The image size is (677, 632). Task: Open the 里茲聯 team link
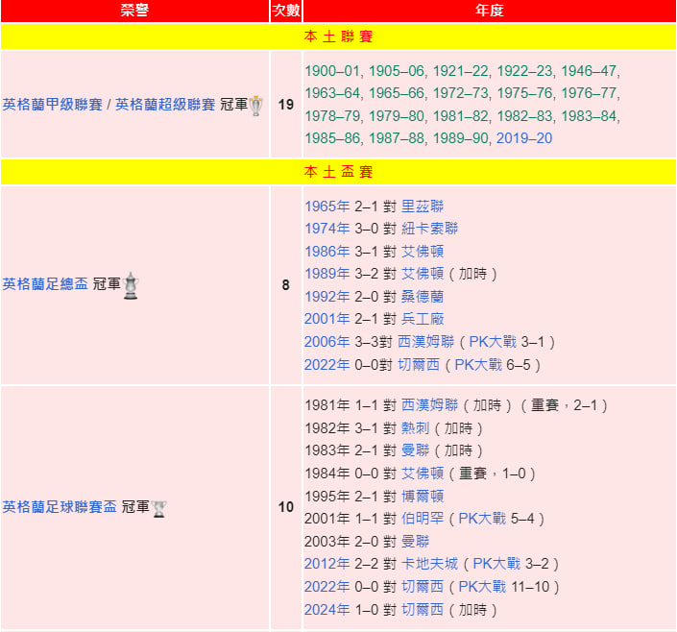coord(423,207)
